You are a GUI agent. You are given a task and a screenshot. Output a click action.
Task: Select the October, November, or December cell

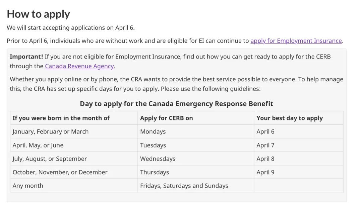(74, 172)
